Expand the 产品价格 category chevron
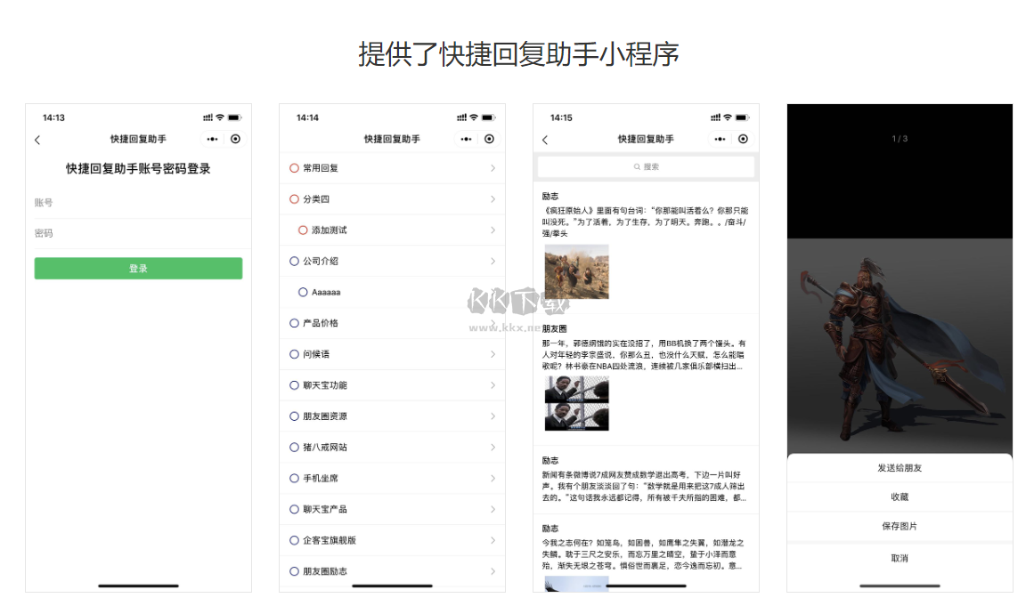Image resolution: width=1034 pixels, height=614 pixels. 493,323
